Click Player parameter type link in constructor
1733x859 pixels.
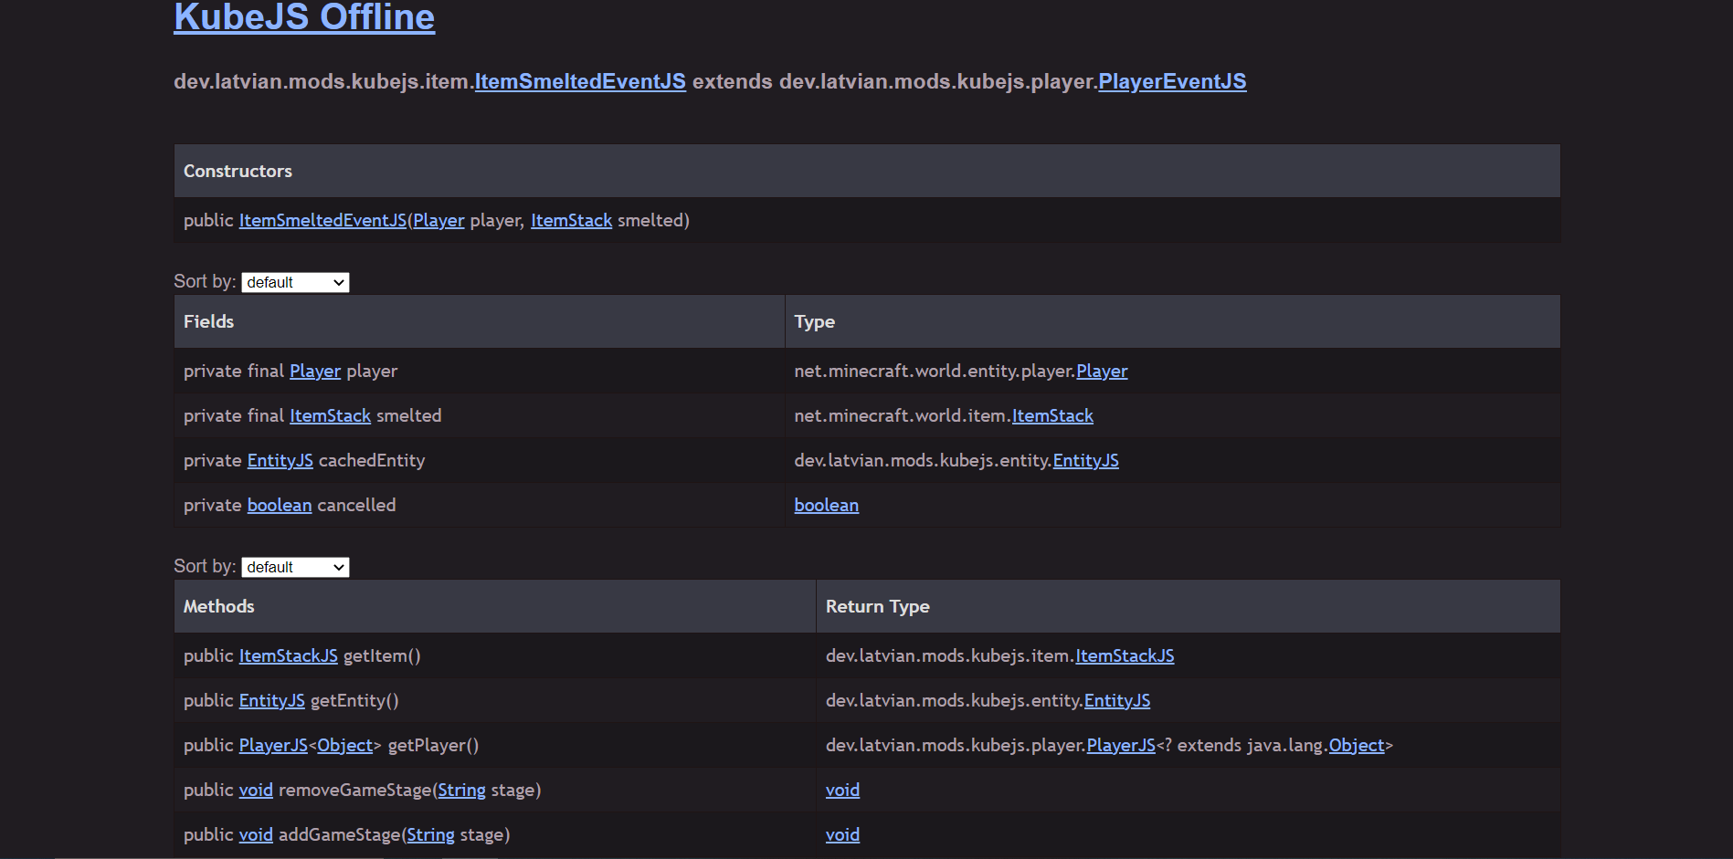(x=439, y=220)
